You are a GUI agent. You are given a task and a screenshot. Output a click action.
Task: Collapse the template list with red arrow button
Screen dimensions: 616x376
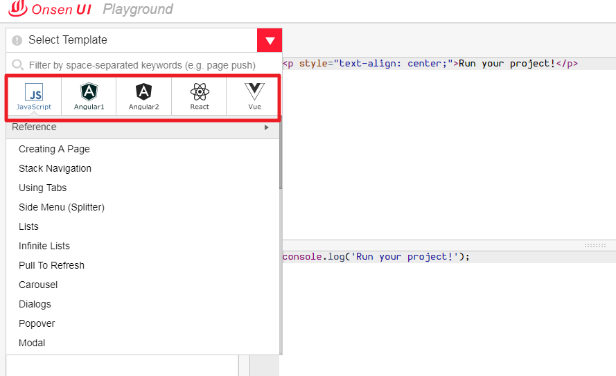[270, 40]
